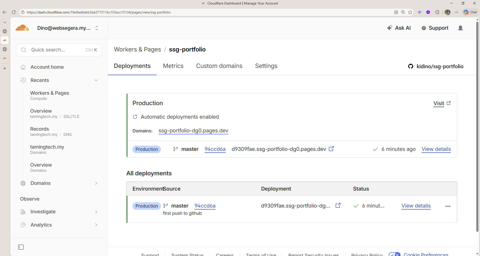The width and height of the screenshot is (480, 256).
Task: Switch to the Metrics tab
Action: tap(173, 66)
